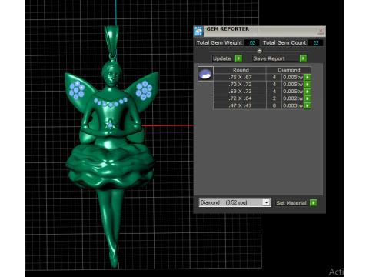
Task: Select the .70 X .72 size cell
Action: (240, 85)
